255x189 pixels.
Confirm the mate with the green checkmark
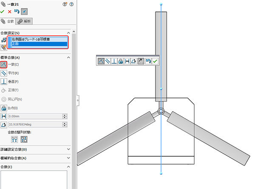[3, 11]
